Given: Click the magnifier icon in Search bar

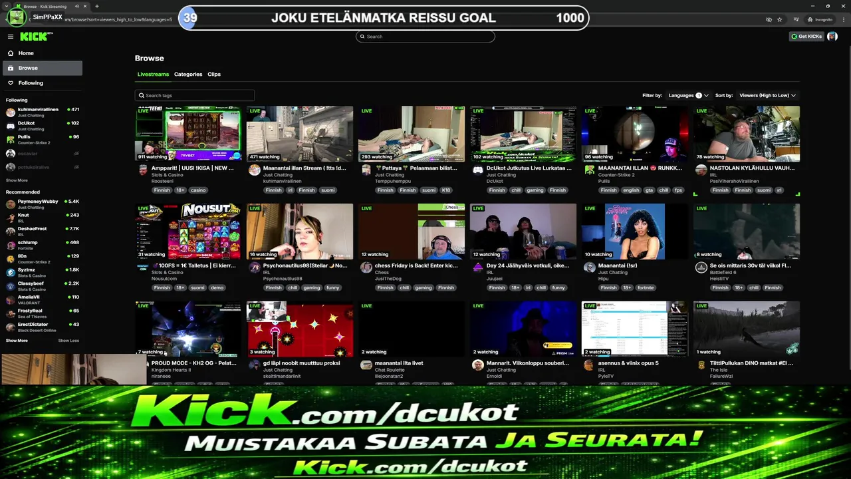Looking at the screenshot, I should (x=362, y=37).
